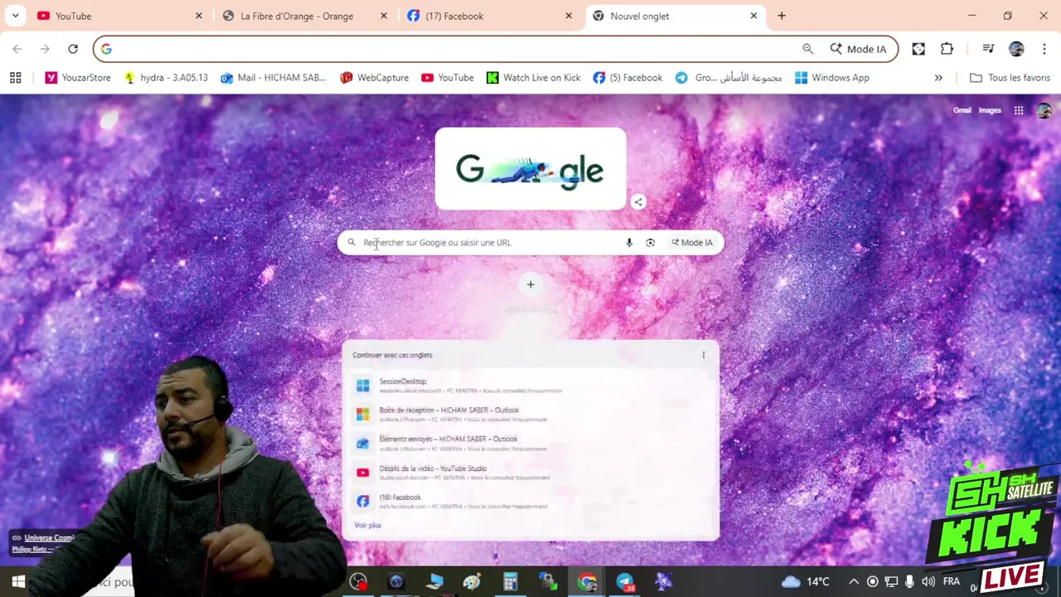This screenshot has width=1061, height=597.
Task: Select the Nouvel onglet tab
Action: pos(676,16)
